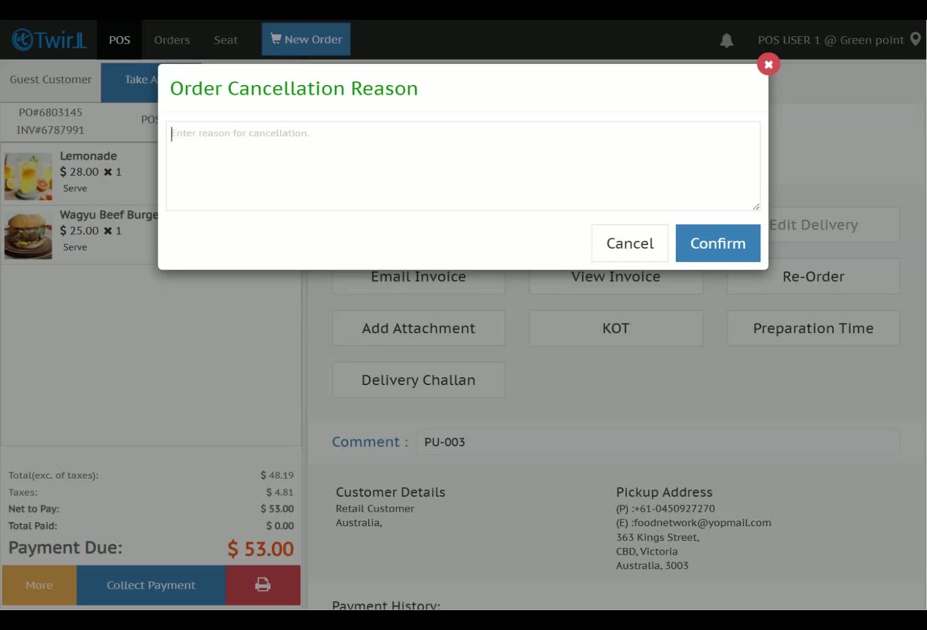Click the Twirll logo
Viewport: 927px width, 630px height.
point(49,40)
